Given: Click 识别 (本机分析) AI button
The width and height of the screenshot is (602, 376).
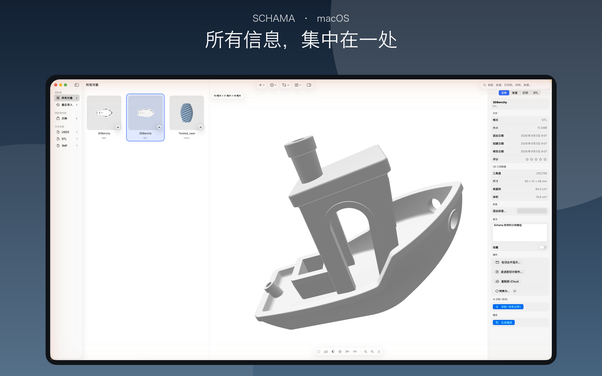Looking at the screenshot, I should coord(508,307).
